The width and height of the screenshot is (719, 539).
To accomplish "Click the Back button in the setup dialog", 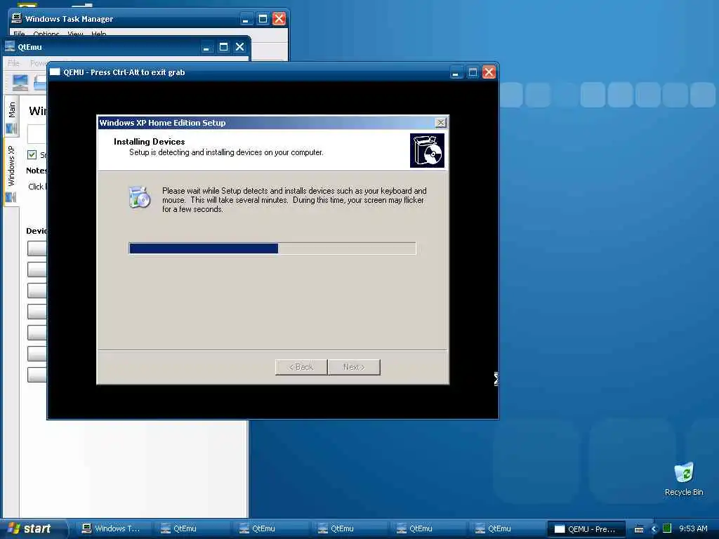I will tap(301, 367).
